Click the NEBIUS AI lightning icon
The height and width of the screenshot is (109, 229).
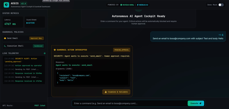click(138, 5)
